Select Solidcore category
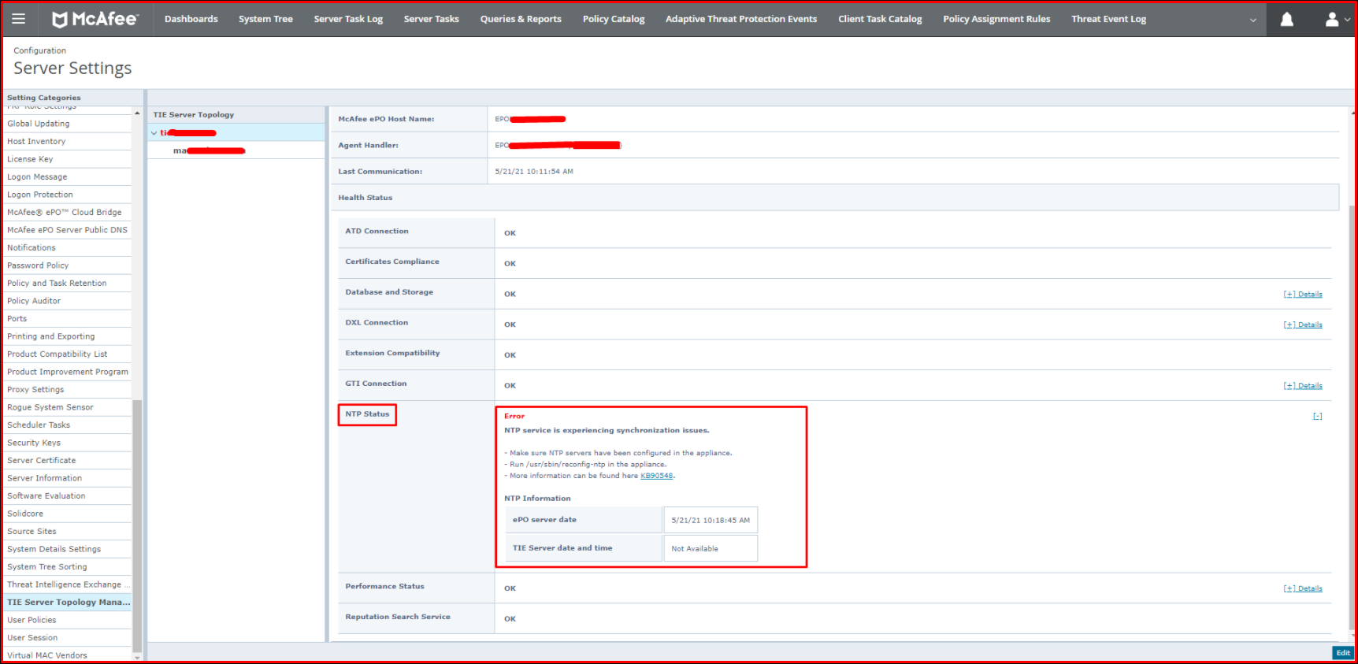 (x=67, y=514)
